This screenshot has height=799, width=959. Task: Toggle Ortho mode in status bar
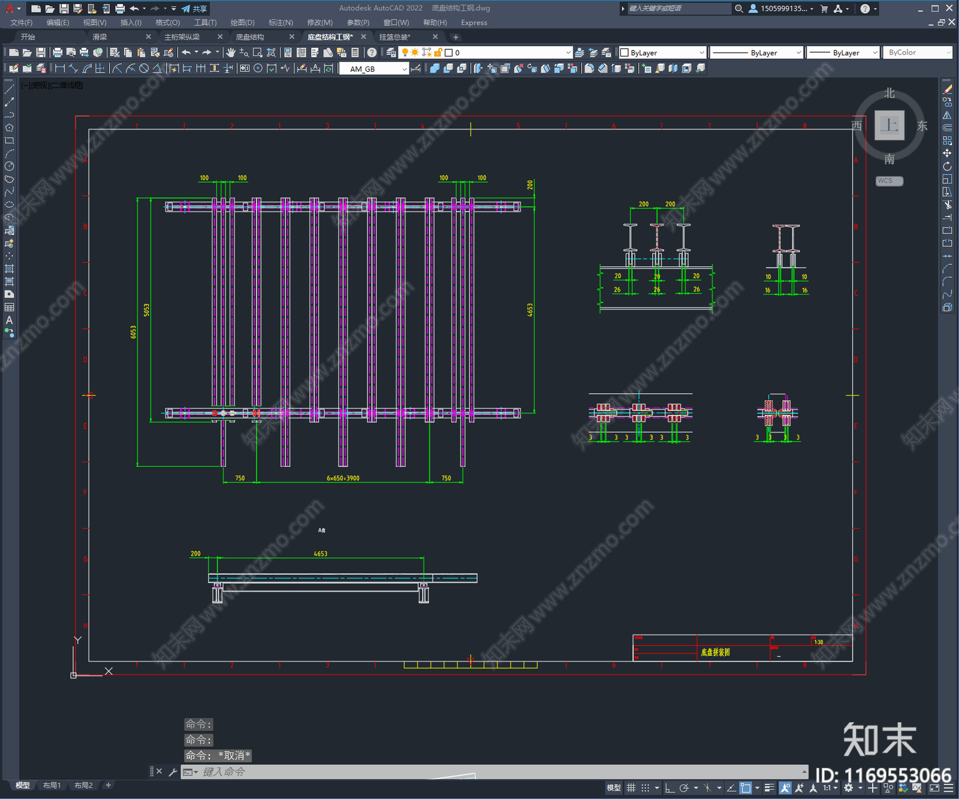coord(670,788)
